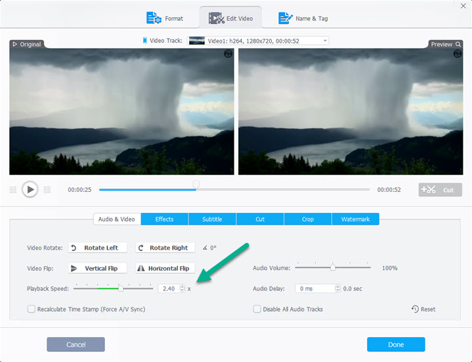Viewport: 472px width, 362px height.
Task: Click the Audio Delay stepper arrows
Action: pos(337,288)
